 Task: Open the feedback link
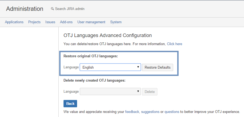coord(132,112)
